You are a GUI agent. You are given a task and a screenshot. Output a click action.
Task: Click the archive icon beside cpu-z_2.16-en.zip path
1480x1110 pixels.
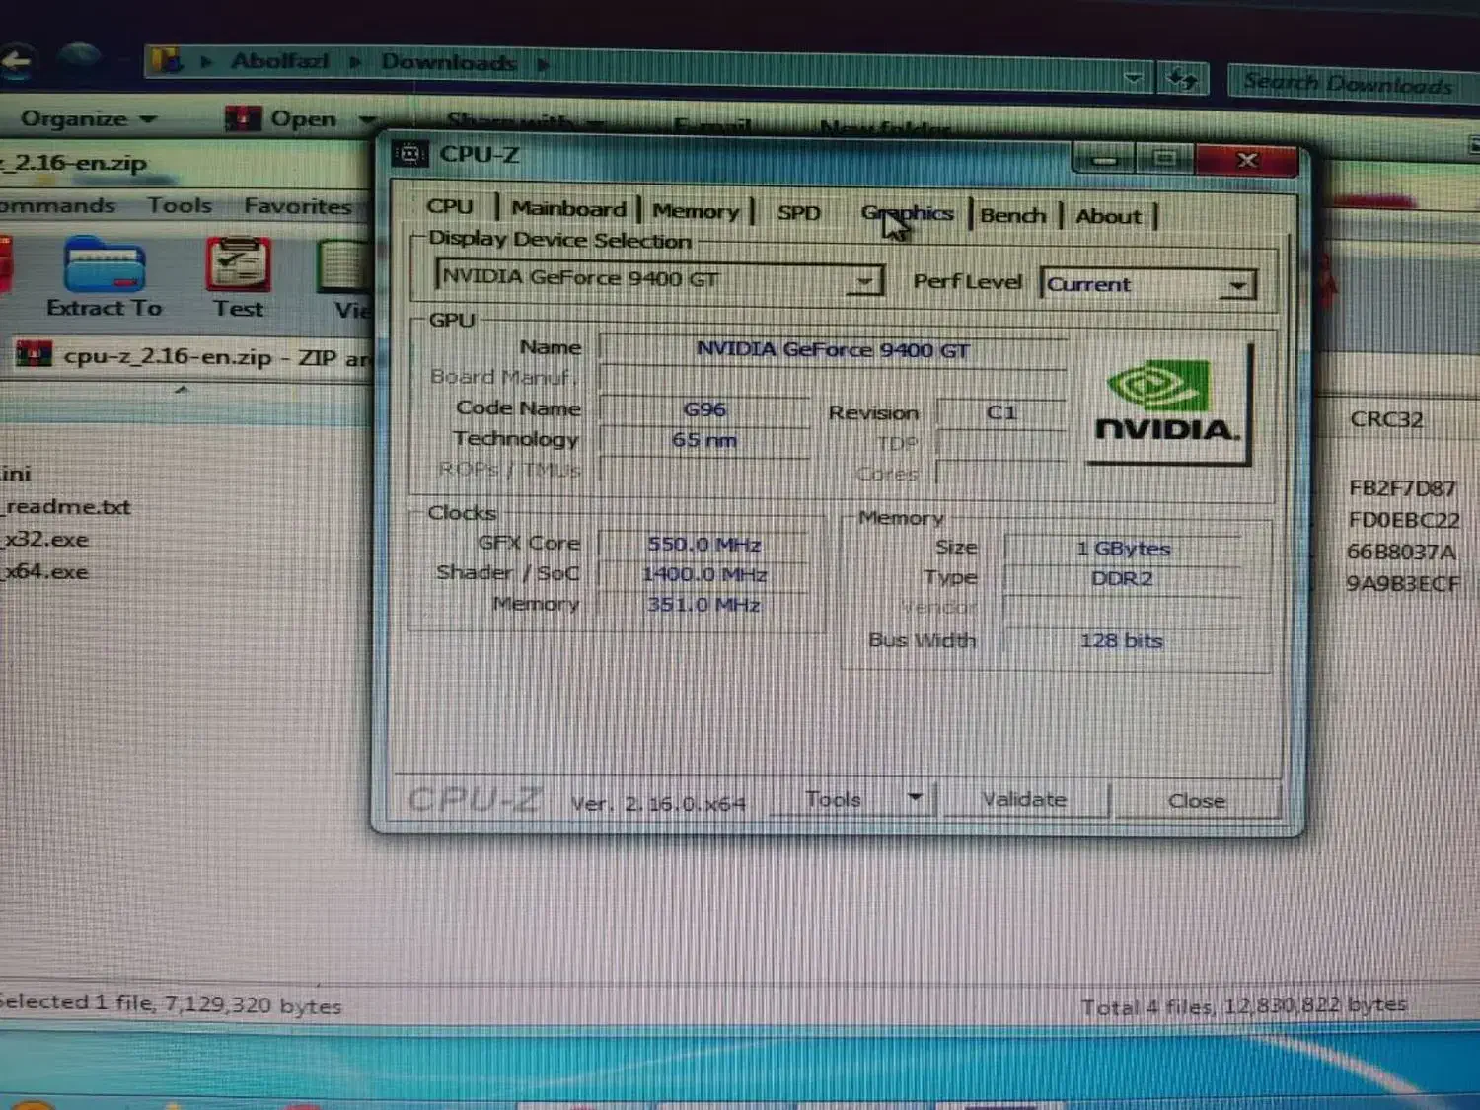pos(34,353)
